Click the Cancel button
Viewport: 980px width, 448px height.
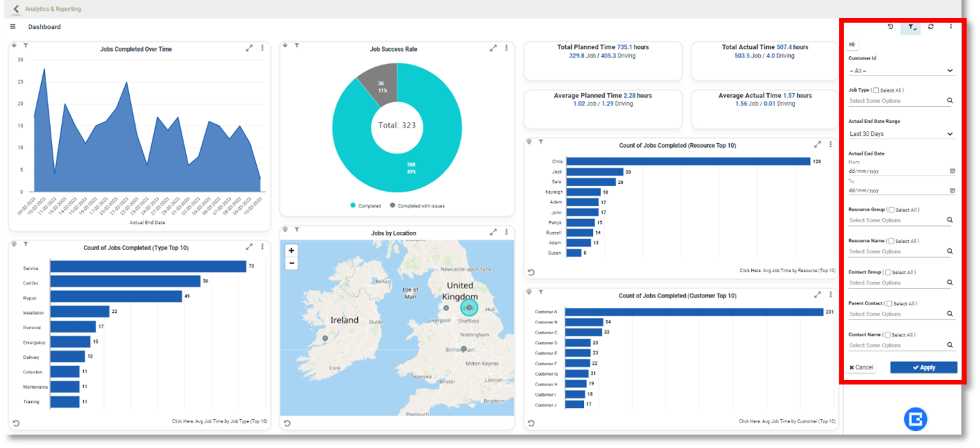click(x=861, y=368)
